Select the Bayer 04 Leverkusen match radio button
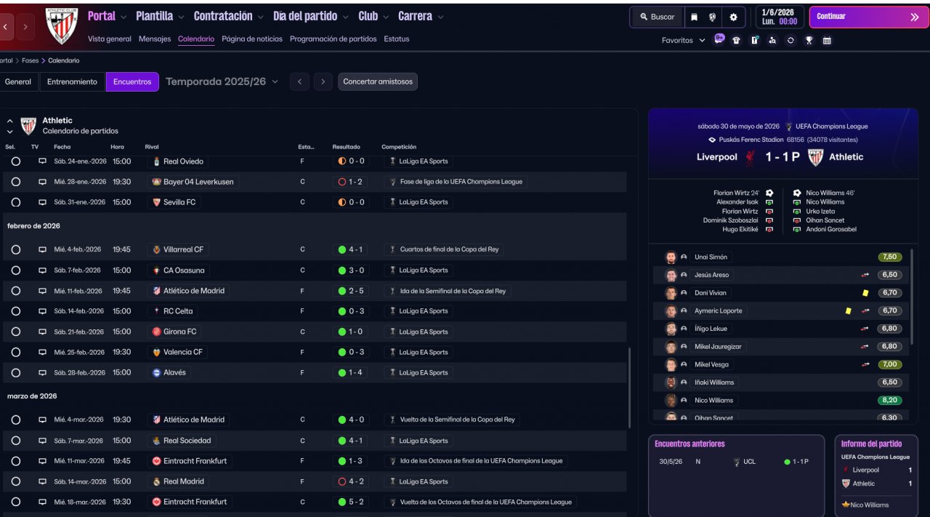Screen dimensions: 930x517 (x=15, y=182)
